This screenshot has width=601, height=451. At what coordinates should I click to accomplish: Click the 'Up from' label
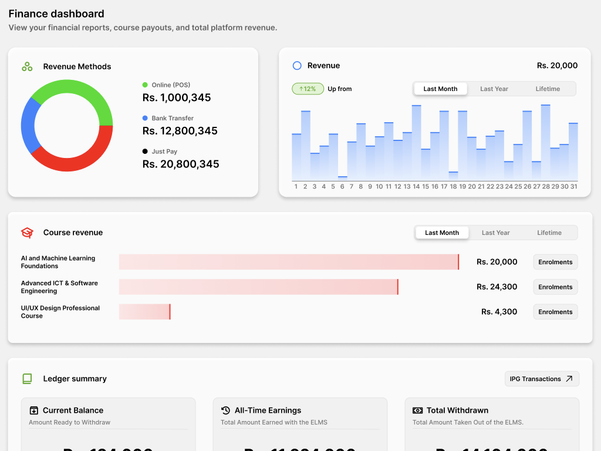(x=340, y=89)
